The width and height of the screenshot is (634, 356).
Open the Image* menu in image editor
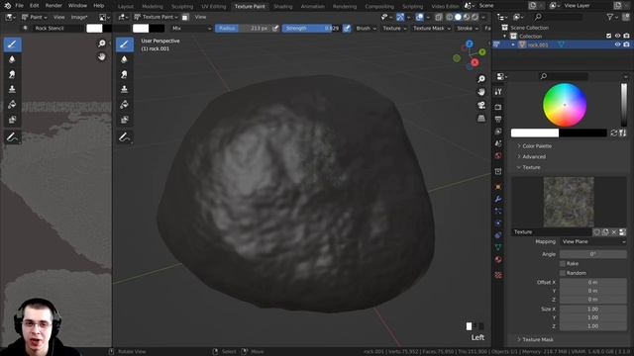[79, 17]
